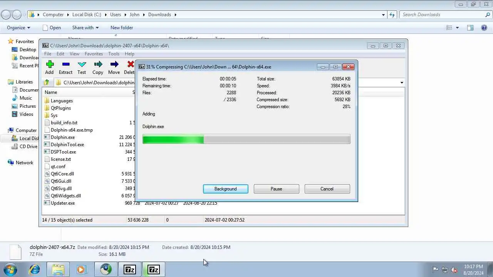Viewport: 493px width, 277px height.
Task: Click the volume icon in system tray
Action: pyautogui.click(x=454, y=270)
